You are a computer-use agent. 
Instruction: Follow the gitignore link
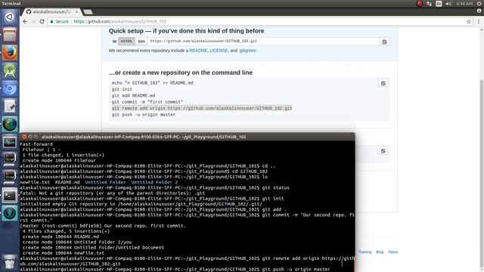[247, 51]
